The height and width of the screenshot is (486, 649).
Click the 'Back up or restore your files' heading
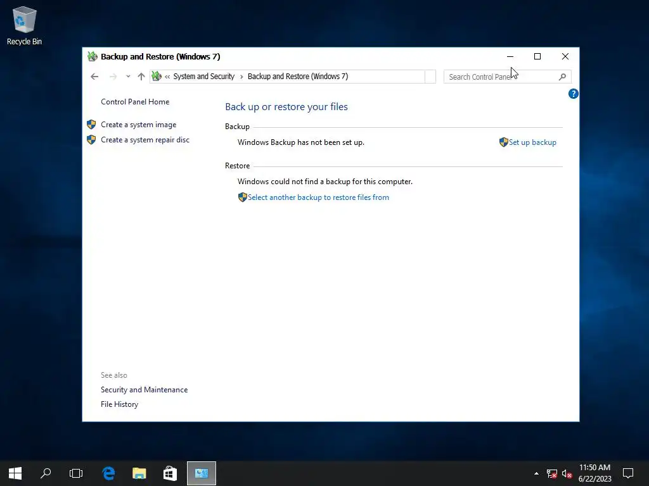286,106
